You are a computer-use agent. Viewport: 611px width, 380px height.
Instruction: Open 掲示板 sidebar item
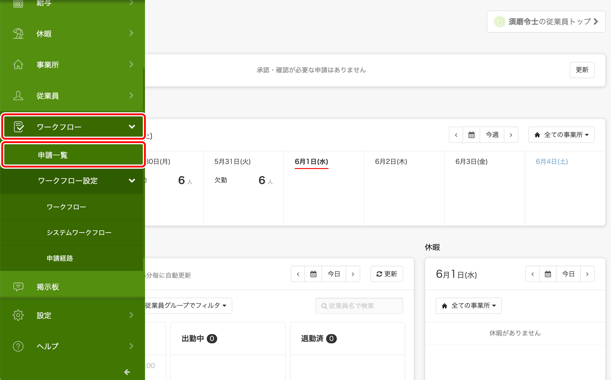click(72, 287)
